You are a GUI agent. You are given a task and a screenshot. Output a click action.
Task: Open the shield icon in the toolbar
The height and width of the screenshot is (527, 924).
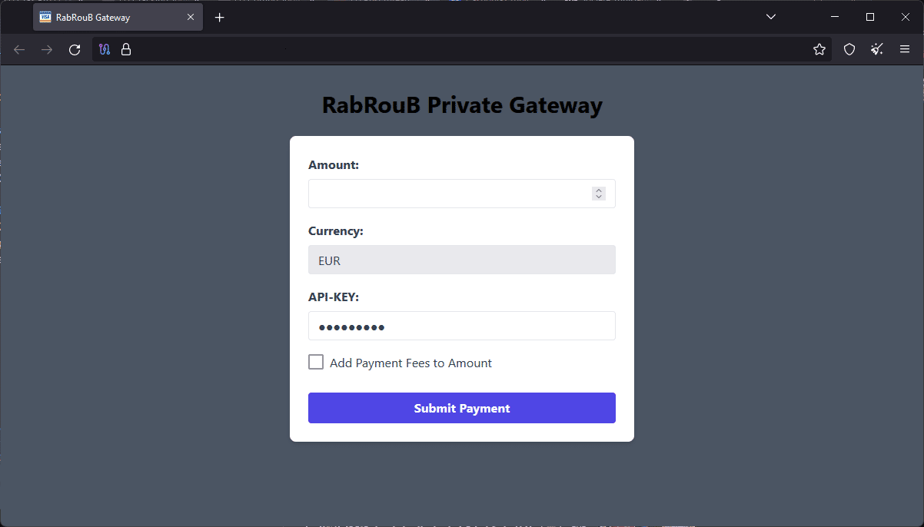pyautogui.click(x=849, y=50)
